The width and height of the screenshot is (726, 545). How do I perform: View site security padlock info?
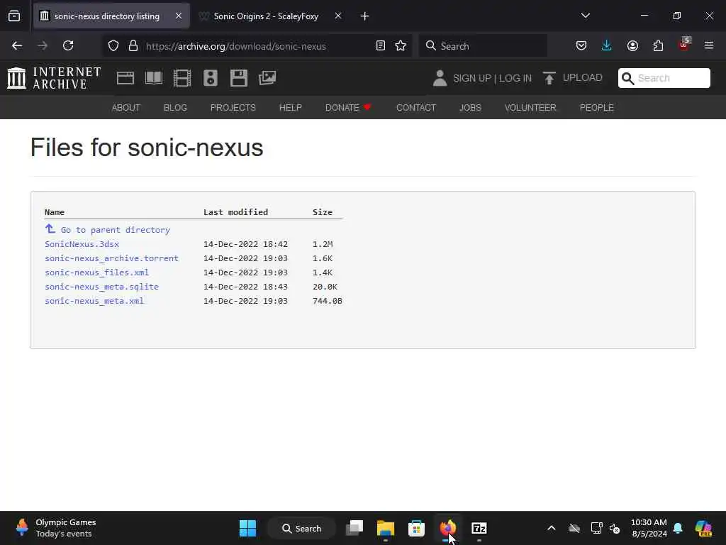(x=133, y=46)
